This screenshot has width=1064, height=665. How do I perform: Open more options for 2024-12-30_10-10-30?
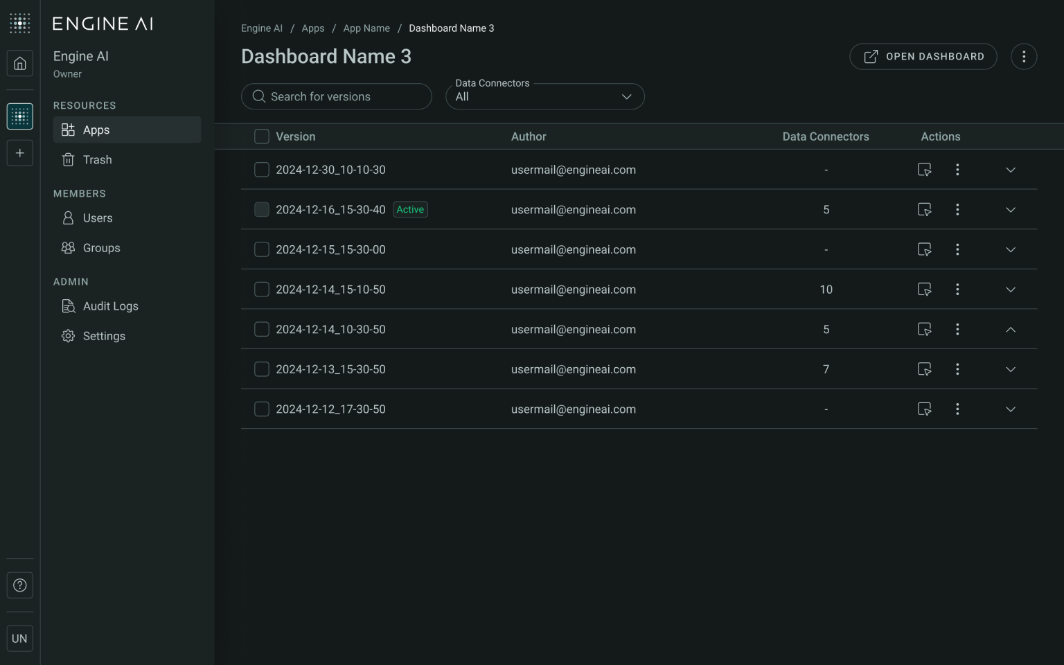957,170
